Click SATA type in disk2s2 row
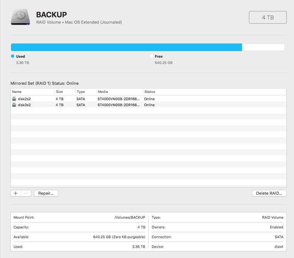The width and height of the screenshot is (294, 258). [x=81, y=99]
